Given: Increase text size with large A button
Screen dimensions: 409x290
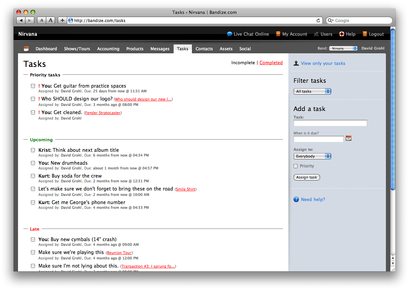Looking at the screenshot, I should (x=51, y=20).
